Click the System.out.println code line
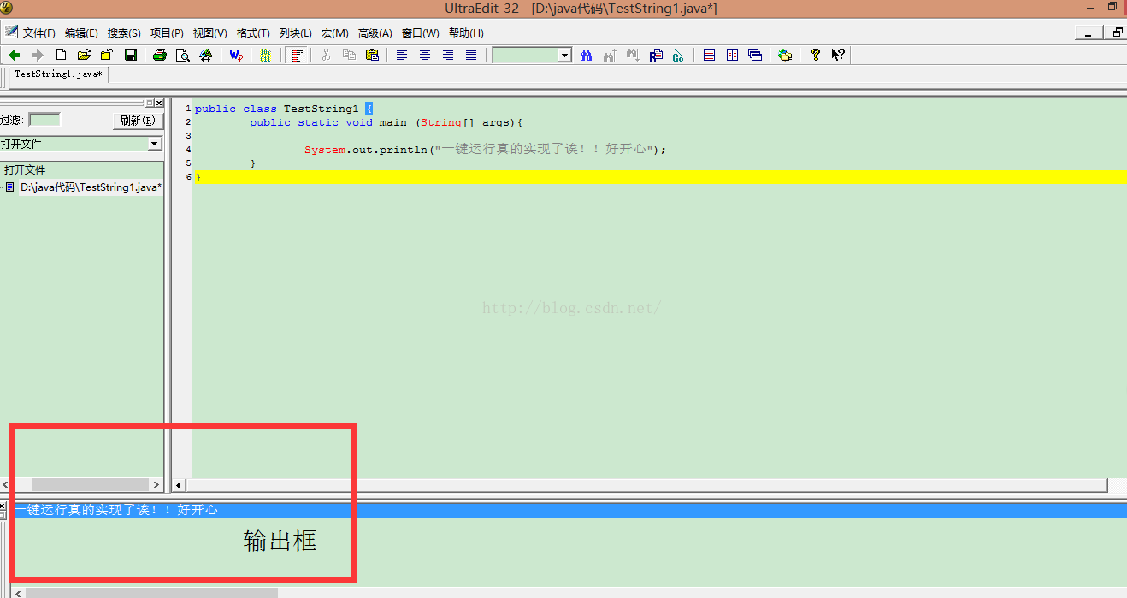This screenshot has height=598, width=1127. pyautogui.click(x=485, y=149)
